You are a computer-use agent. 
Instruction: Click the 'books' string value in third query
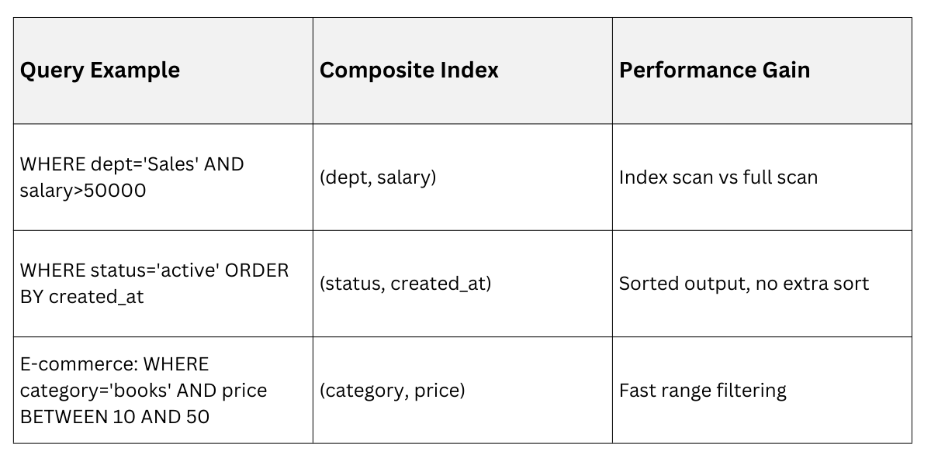pos(144,390)
